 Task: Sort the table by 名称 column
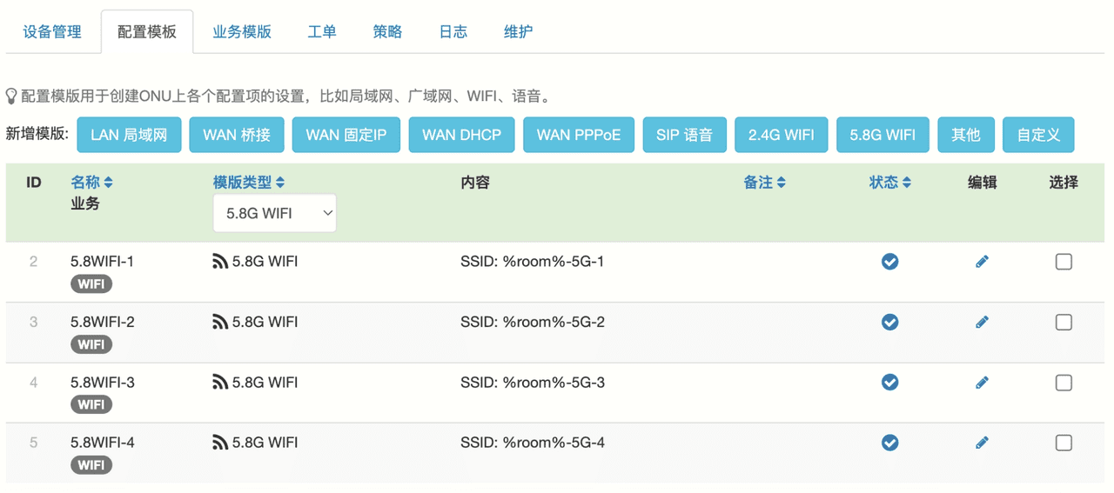coord(91,183)
